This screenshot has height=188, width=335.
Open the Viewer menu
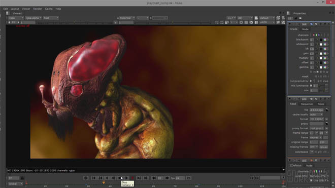(26, 9)
